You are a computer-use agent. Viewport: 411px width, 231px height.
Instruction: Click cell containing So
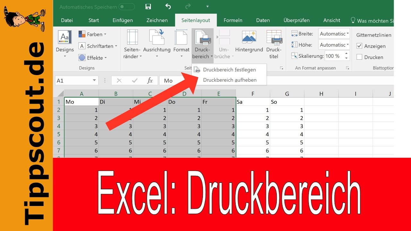pyautogui.click(x=287, y=102)
